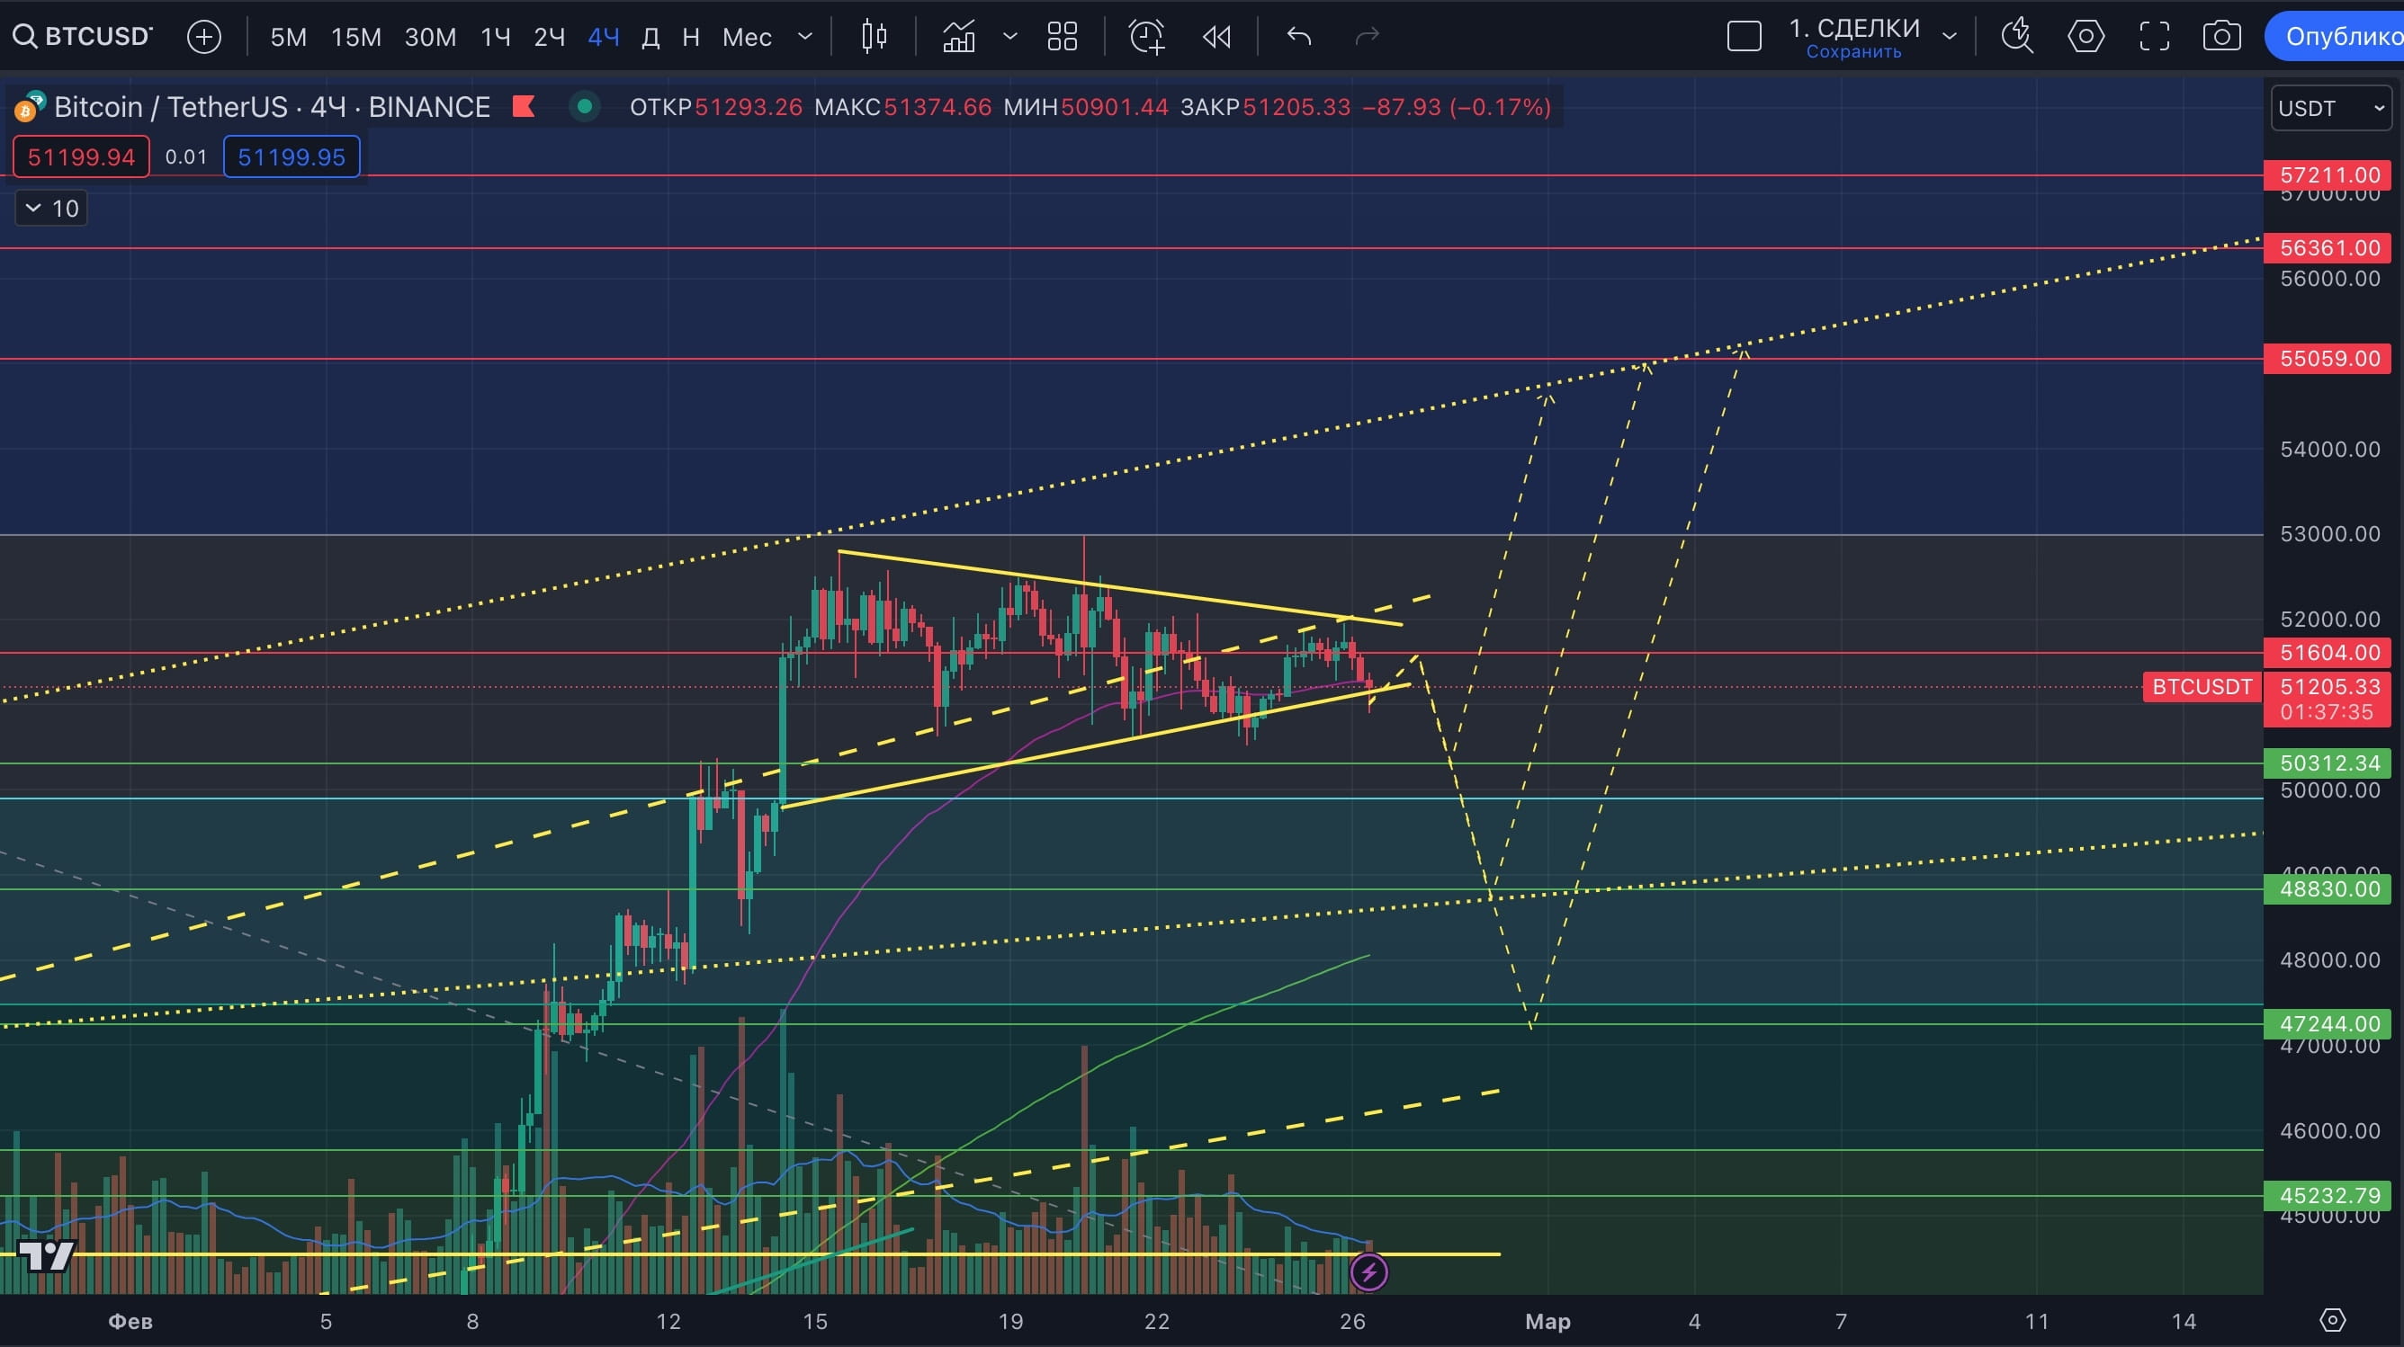
Task: Toggle the select layout square checkbox
Action: [1744, 36]
